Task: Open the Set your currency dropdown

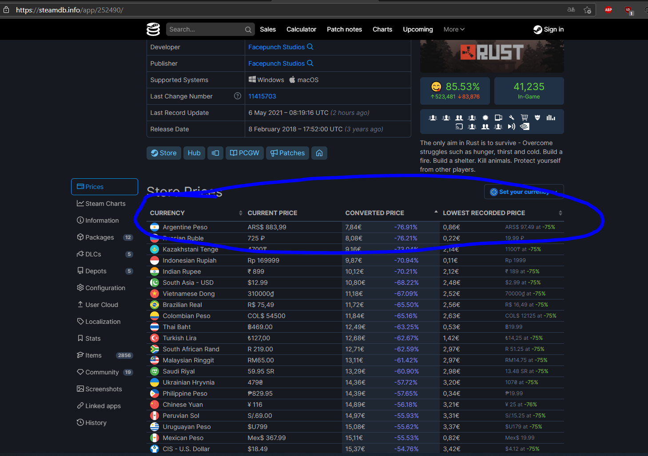Action: point(524,192)
